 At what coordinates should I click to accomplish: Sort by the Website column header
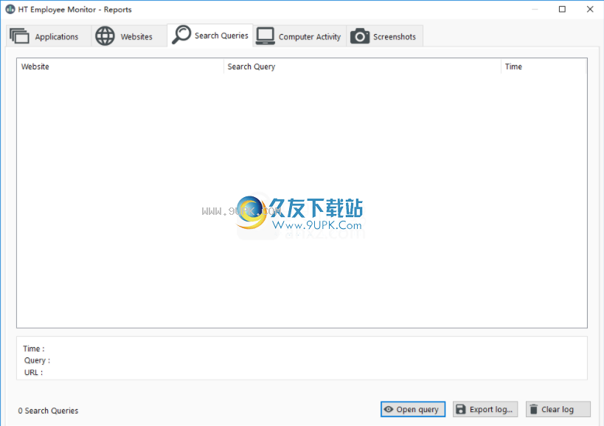(x=120, y=66)
